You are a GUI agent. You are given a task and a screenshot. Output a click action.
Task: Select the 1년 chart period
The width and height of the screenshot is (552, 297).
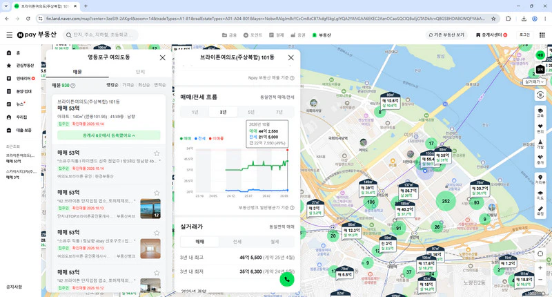coord(195,112)
